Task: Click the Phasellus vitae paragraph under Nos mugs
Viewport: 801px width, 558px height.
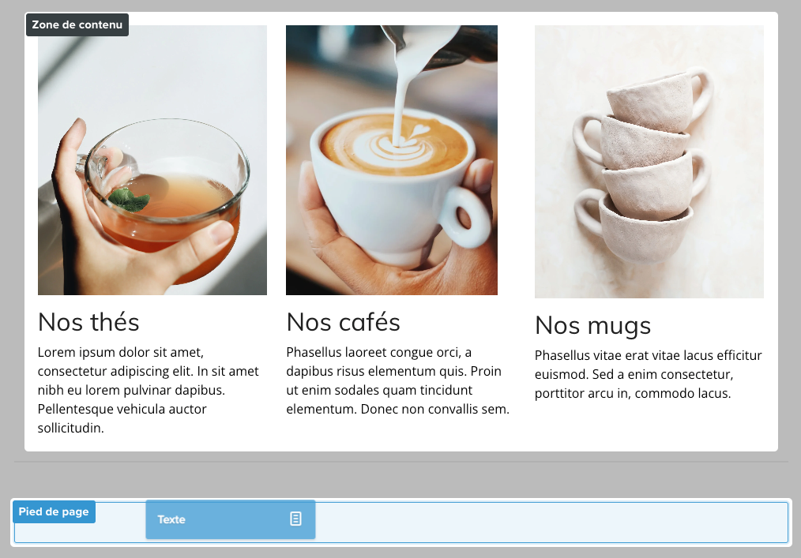Action: (x=648, y=374)
